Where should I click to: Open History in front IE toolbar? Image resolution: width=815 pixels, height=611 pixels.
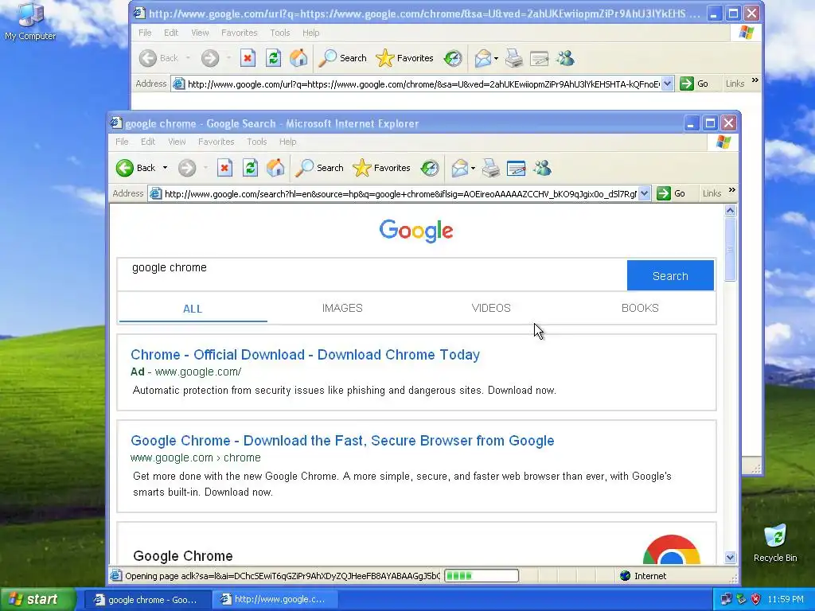point(430,168)
